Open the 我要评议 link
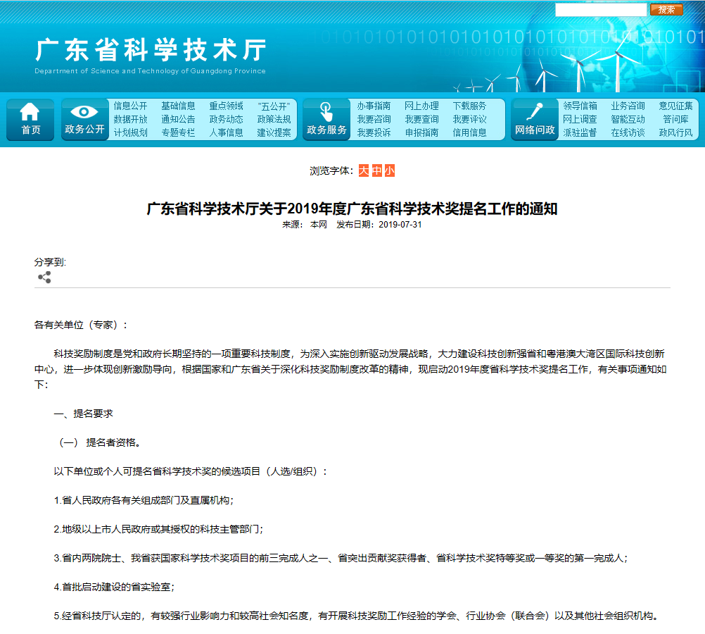The height and width of the screenshot is (634, 705). (469, 119)
